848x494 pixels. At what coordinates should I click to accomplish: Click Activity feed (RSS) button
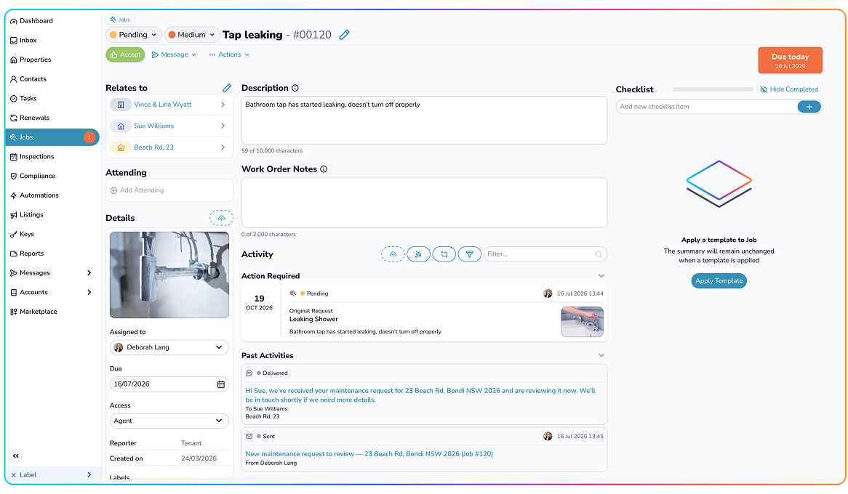click(x=419, y=254)
